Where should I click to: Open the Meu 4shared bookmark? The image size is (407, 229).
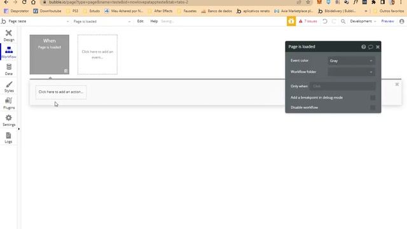click(124, 11)
